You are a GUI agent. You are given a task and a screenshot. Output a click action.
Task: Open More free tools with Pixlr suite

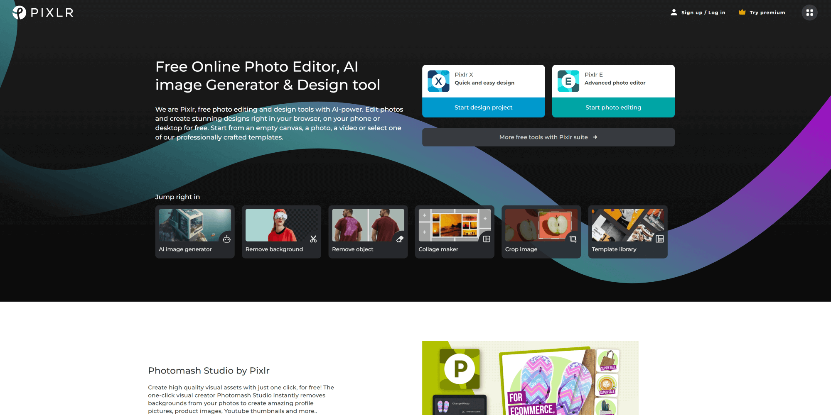pyautogui.click(x=548, y=137)
